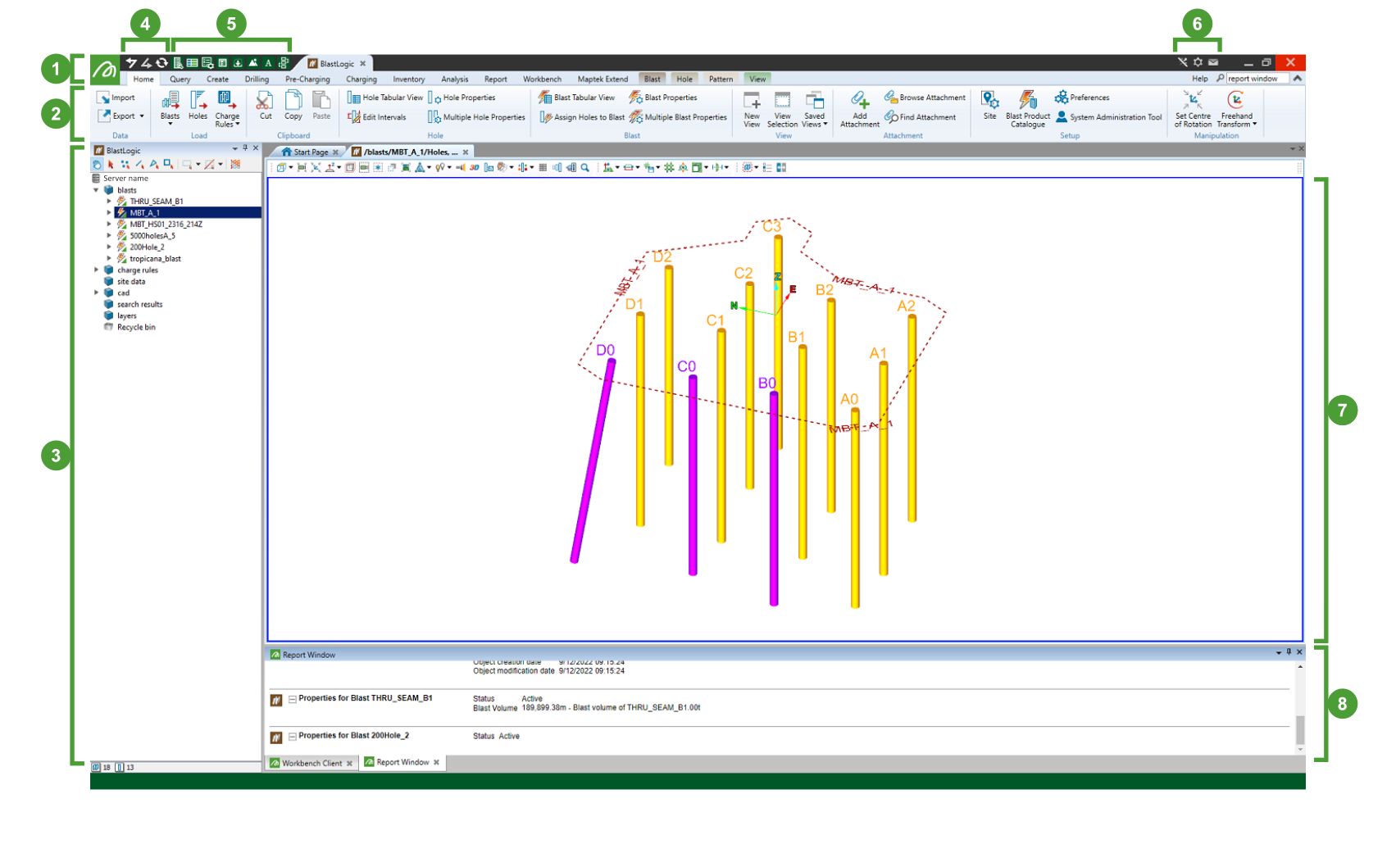Select the MBT_HS01_2316_214Z blast

point(166,225)
